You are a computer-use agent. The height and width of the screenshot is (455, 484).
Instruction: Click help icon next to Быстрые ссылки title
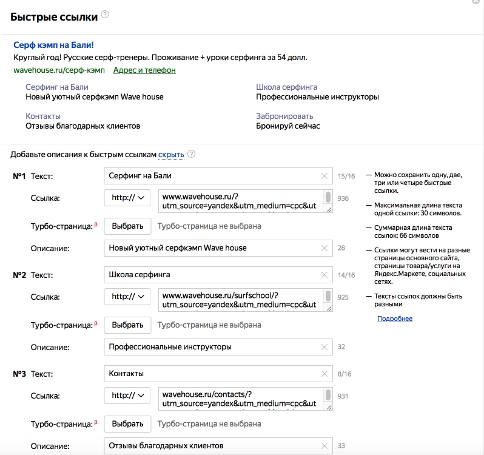tap(105, 15)
